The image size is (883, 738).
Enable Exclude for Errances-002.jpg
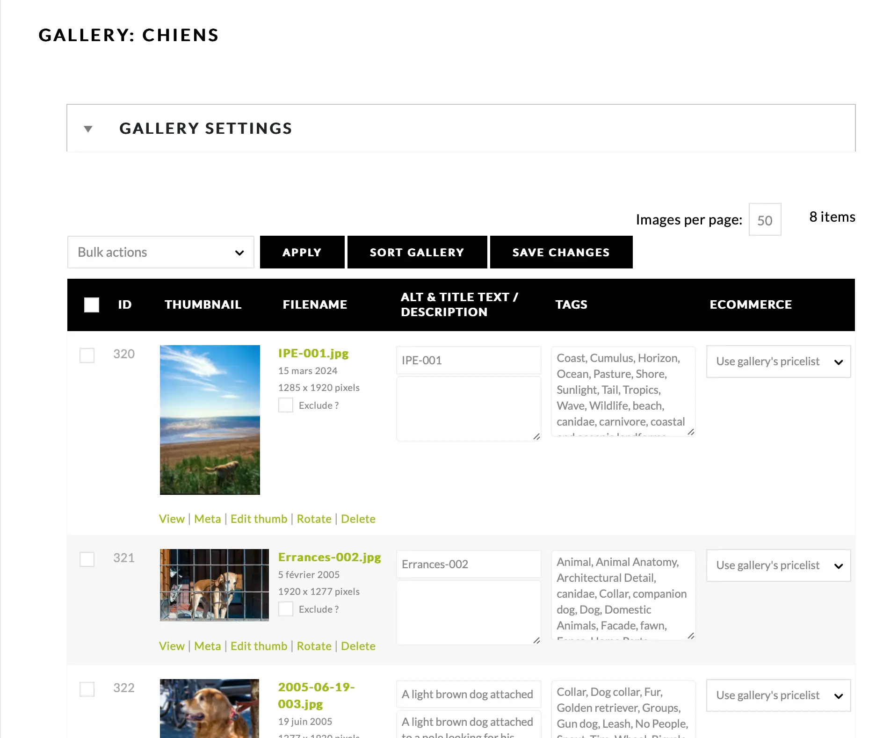pyautogui.click(x=286, y=609)
